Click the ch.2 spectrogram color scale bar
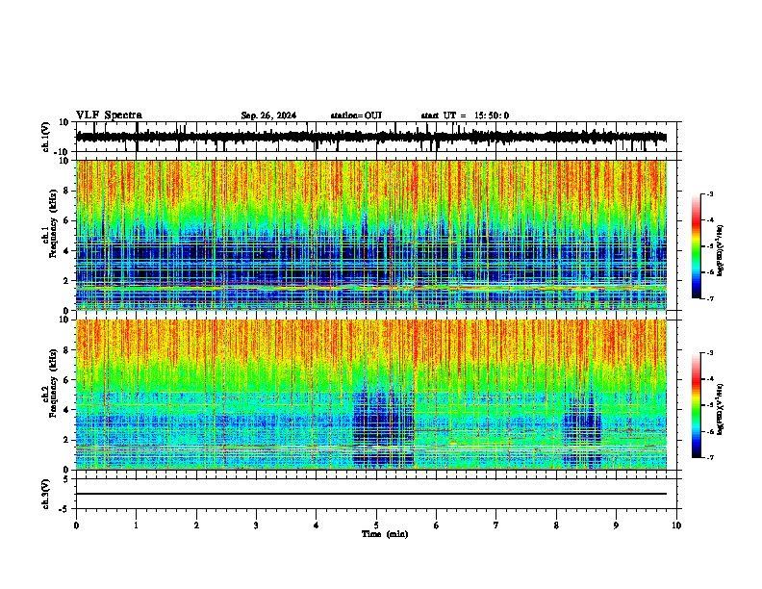Image resolution: width=762 pixels, height=589 pixels. (x=697, y=405)
